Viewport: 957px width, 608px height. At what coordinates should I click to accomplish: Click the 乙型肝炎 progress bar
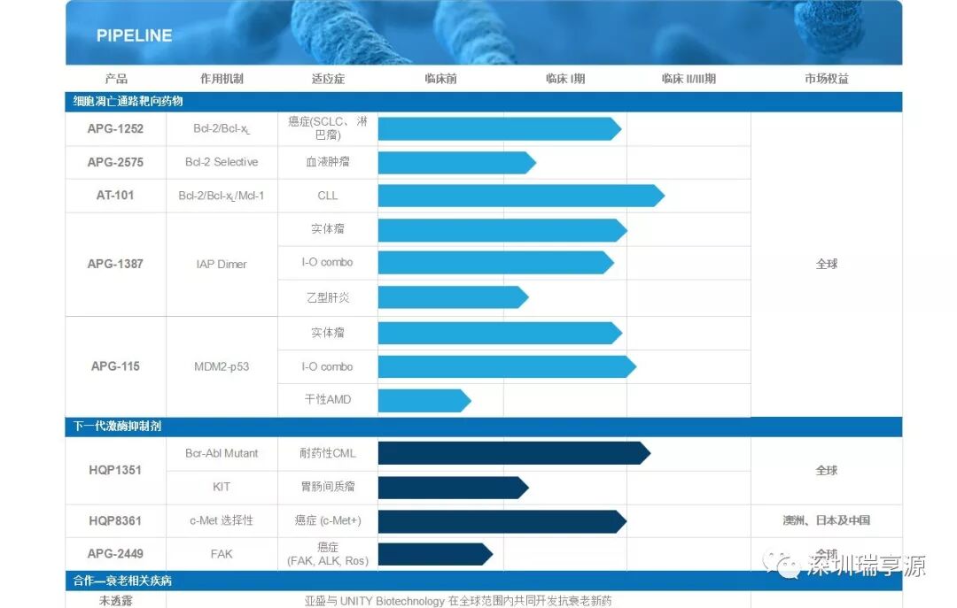453,297
